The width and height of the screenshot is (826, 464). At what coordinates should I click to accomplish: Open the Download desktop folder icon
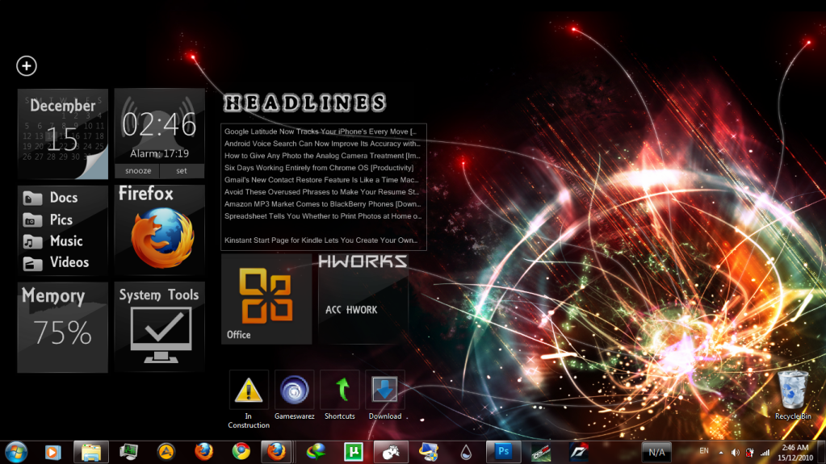pos(385,391)
